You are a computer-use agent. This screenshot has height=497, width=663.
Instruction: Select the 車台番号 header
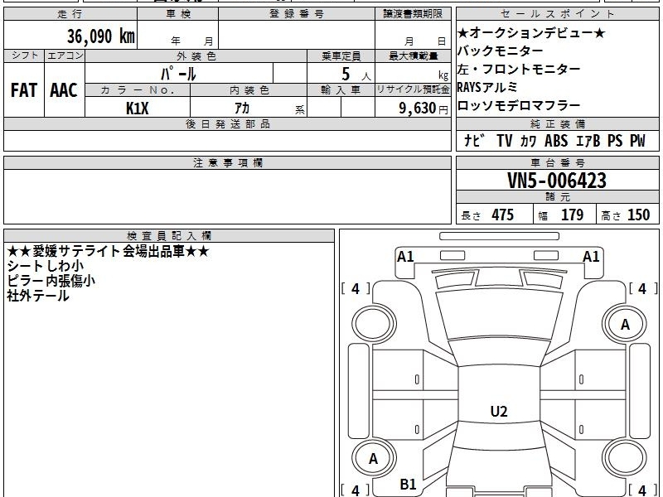tap(558, 162)
